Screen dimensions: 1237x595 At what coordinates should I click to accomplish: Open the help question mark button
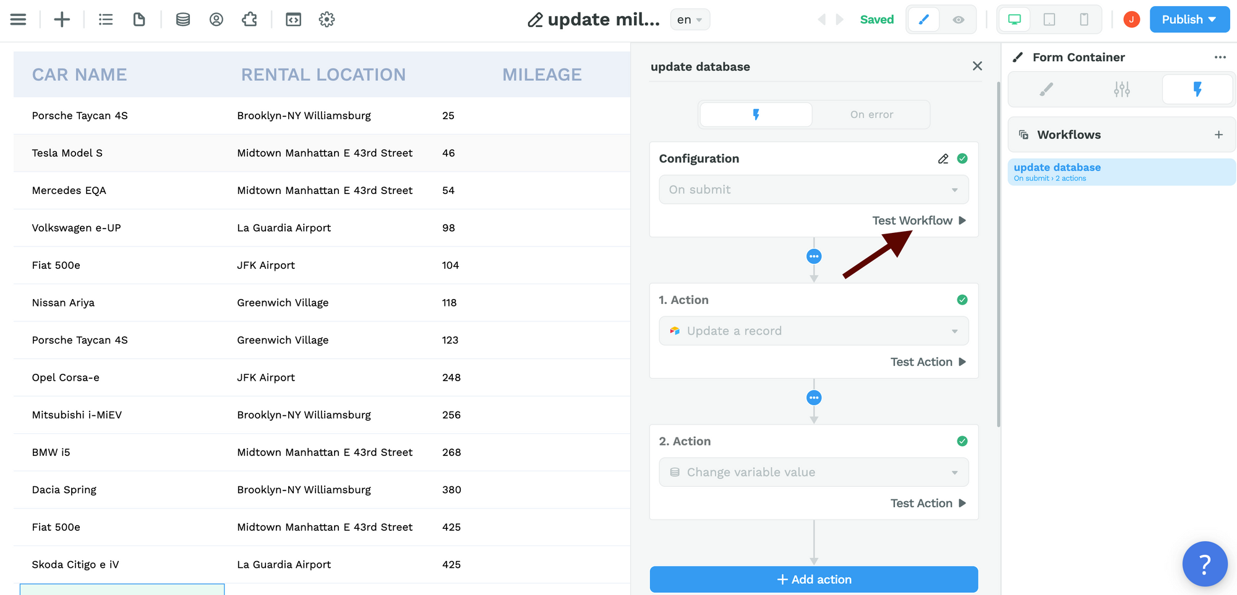pyautogui.click(x=1204, y=564)
